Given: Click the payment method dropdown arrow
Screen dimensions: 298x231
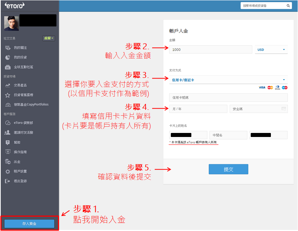Looking at the screenshot, I should (x=284, y=80).
